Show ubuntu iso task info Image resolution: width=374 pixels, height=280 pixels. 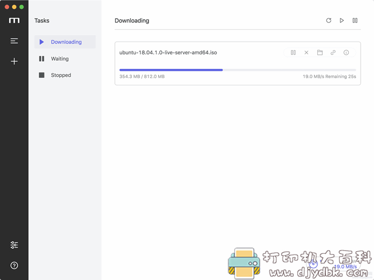pyautogui.click(x=346, y=53)
